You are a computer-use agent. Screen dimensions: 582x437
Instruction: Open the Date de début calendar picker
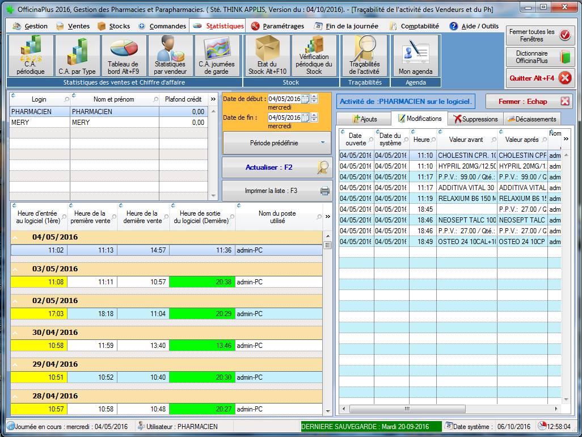[305, 99]
